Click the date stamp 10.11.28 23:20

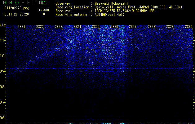16,14
